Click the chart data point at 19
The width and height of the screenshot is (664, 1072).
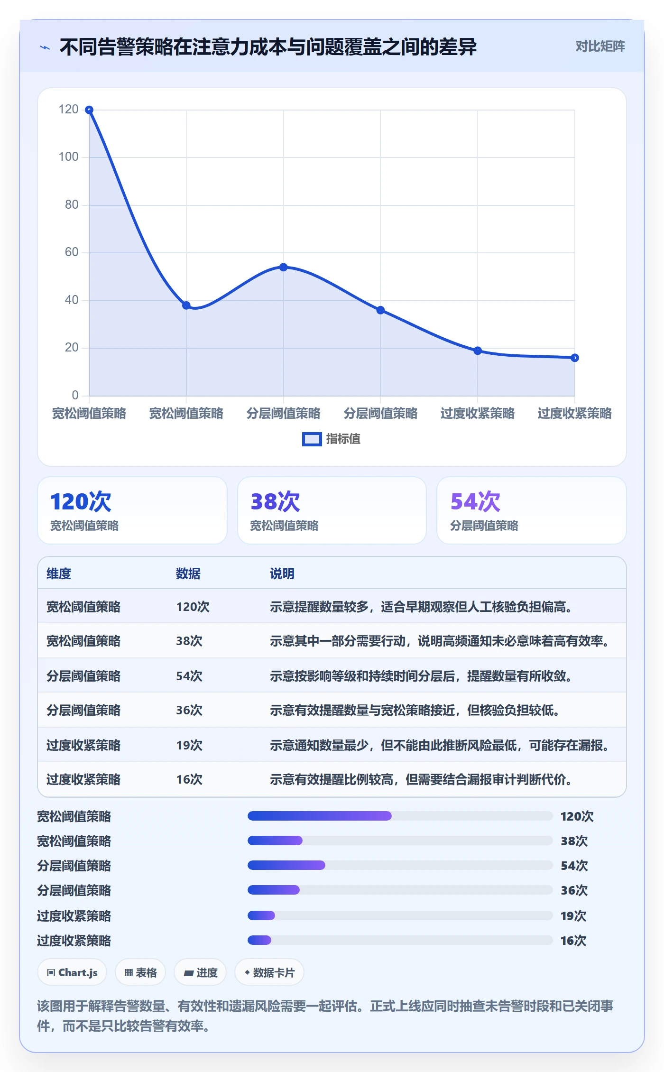pos(478,351)
